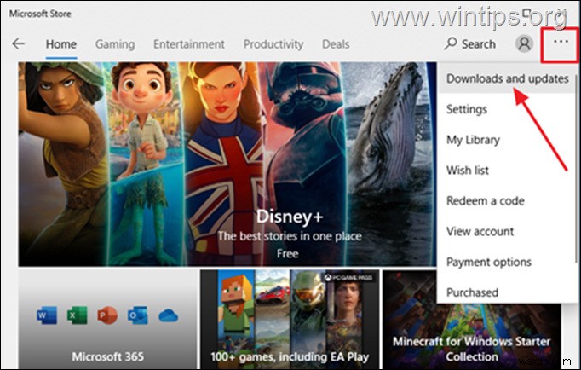This screenshot has width=581, height=370.
Task: Click the back arrow icon
Action: coord(19,43)
